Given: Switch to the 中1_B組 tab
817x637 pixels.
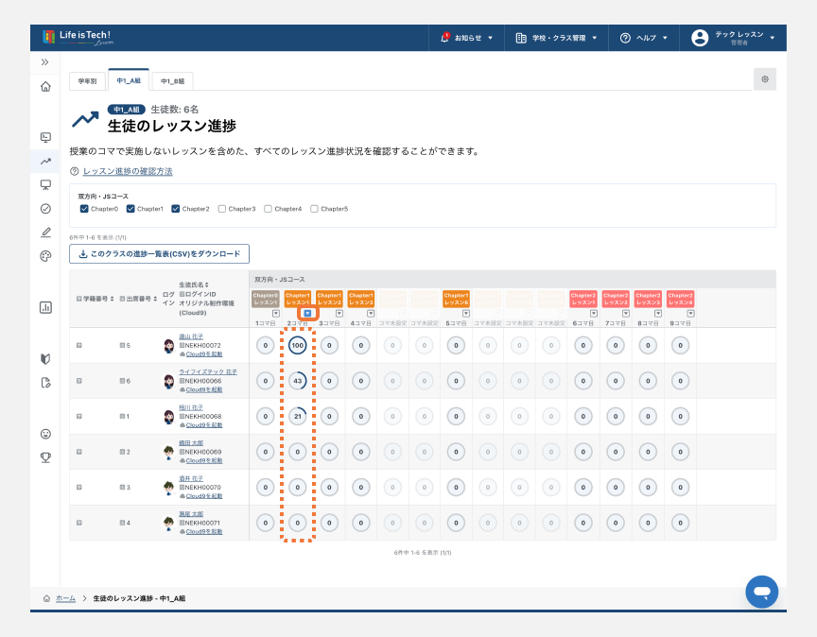Looking at the screenshot, I should (x=171, y=81).
